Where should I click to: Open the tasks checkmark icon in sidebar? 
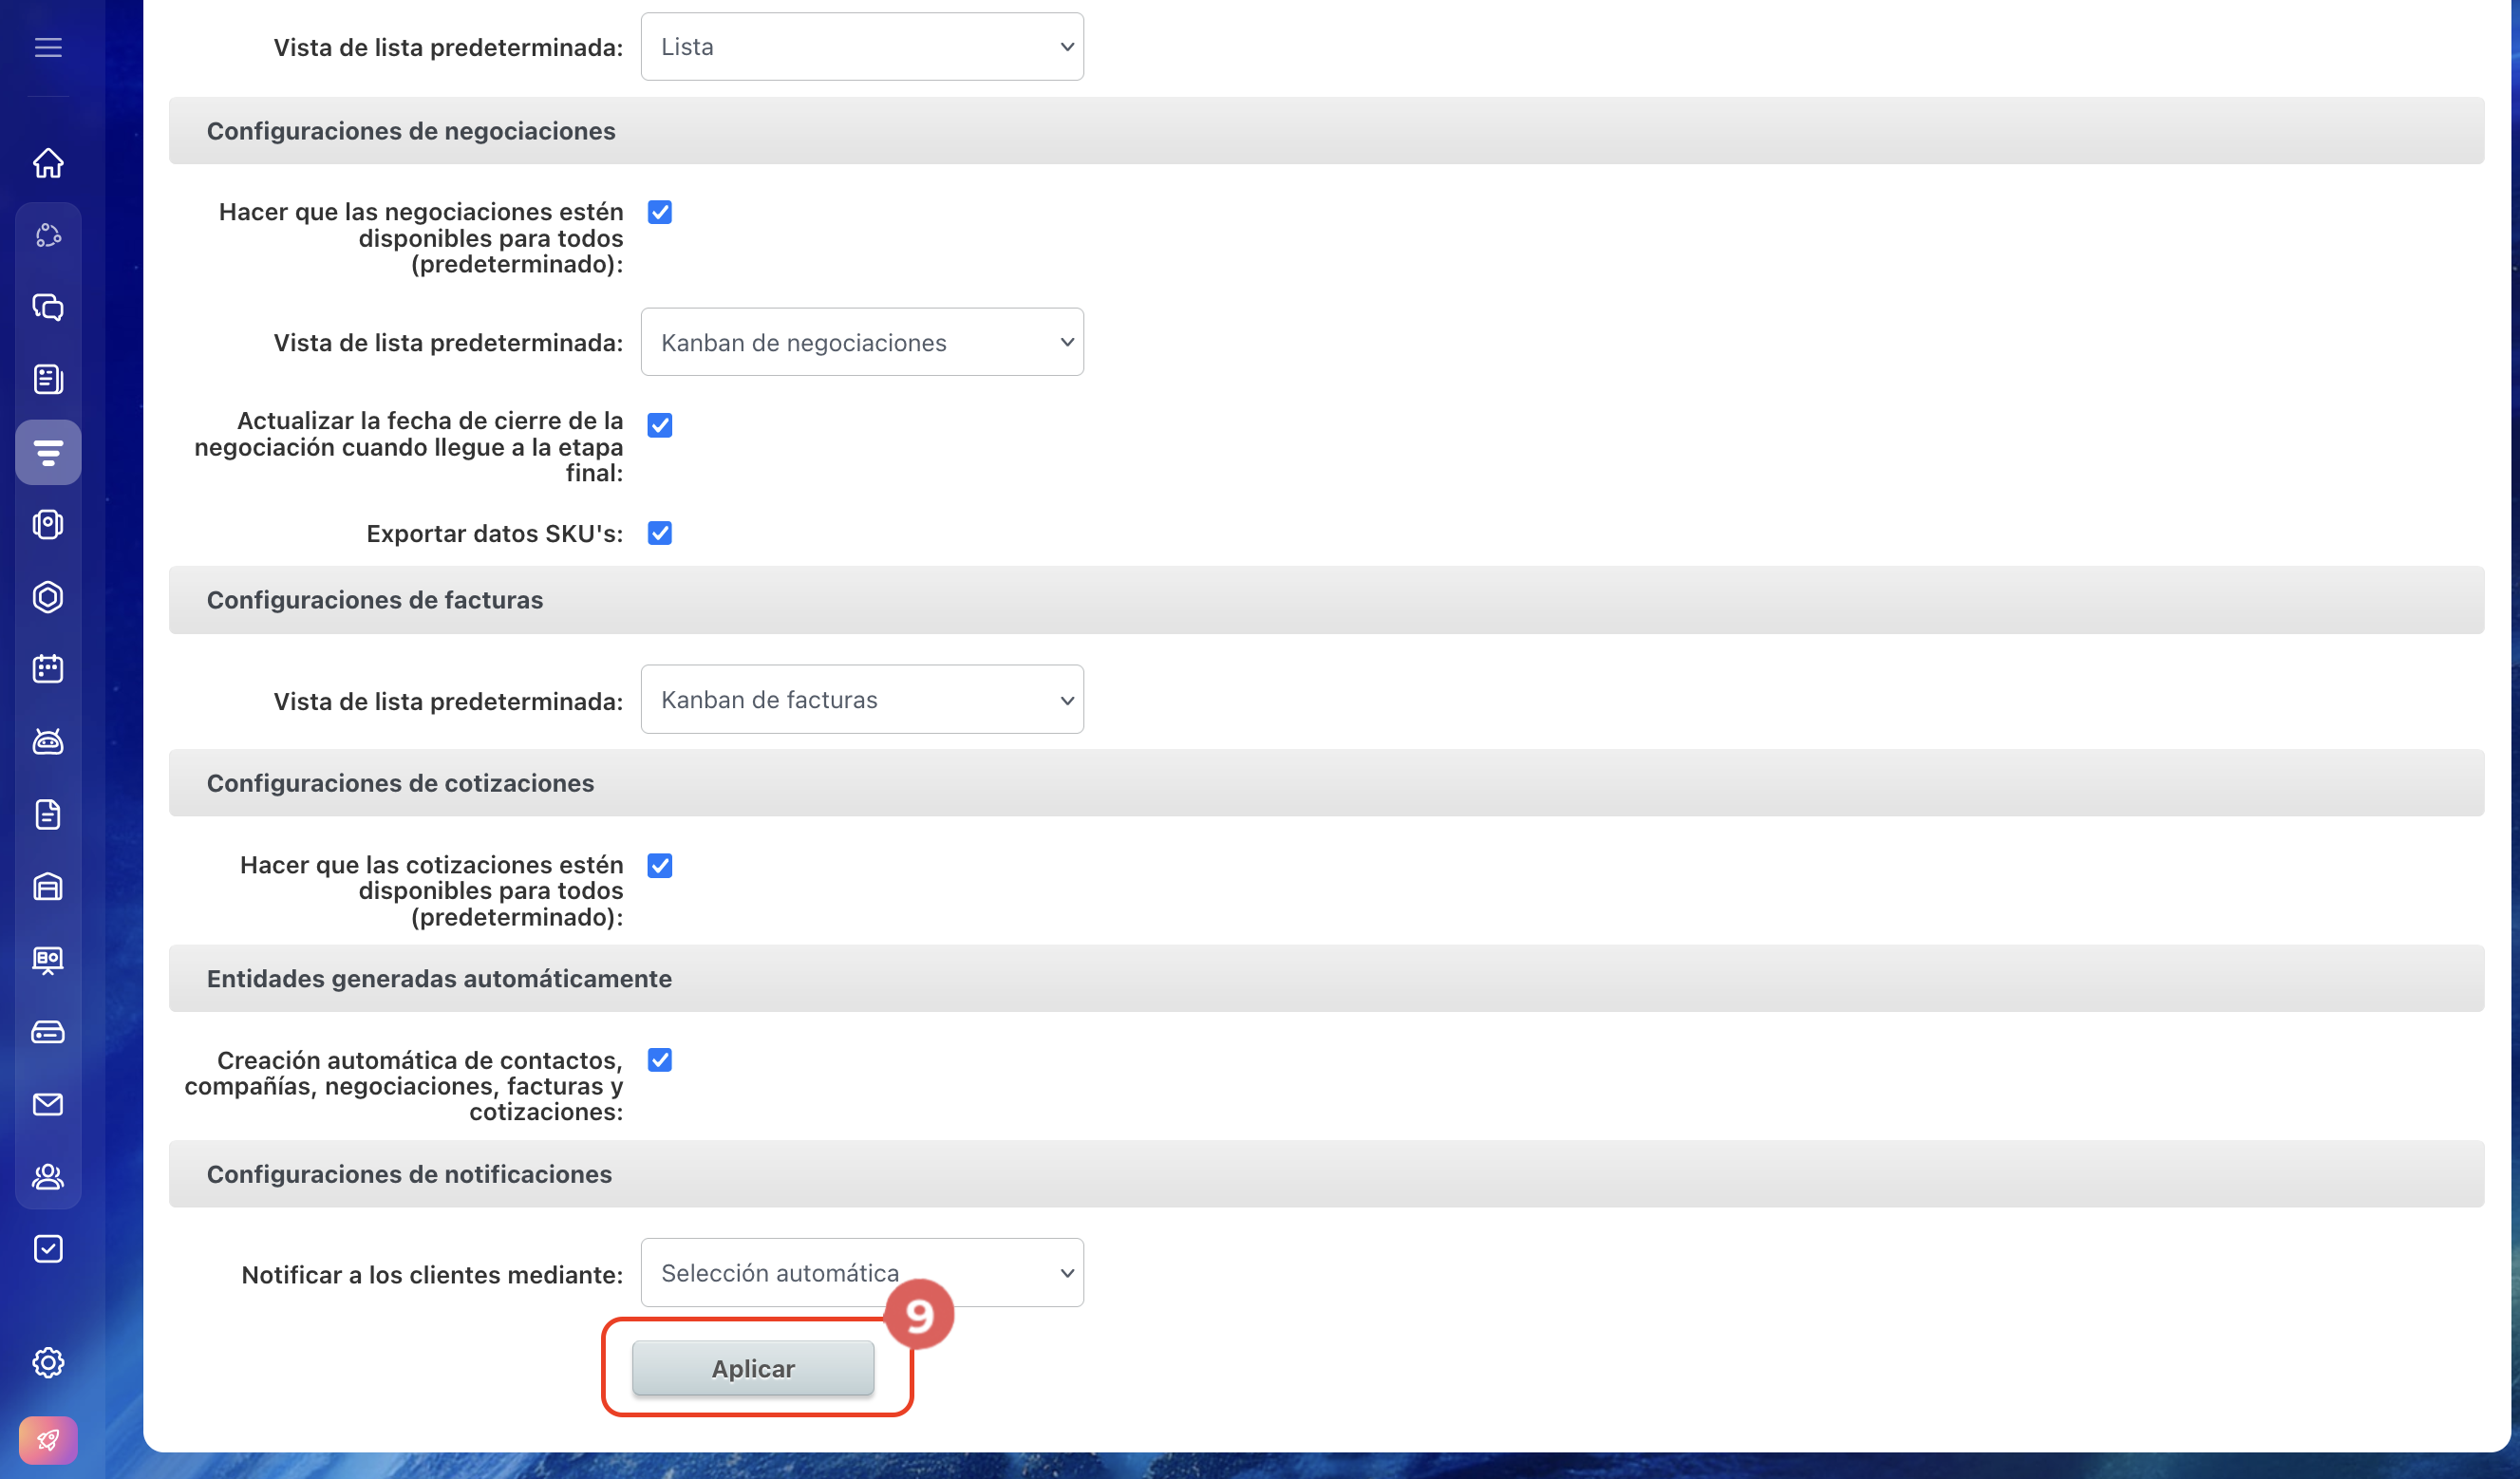coord(48,1249)
